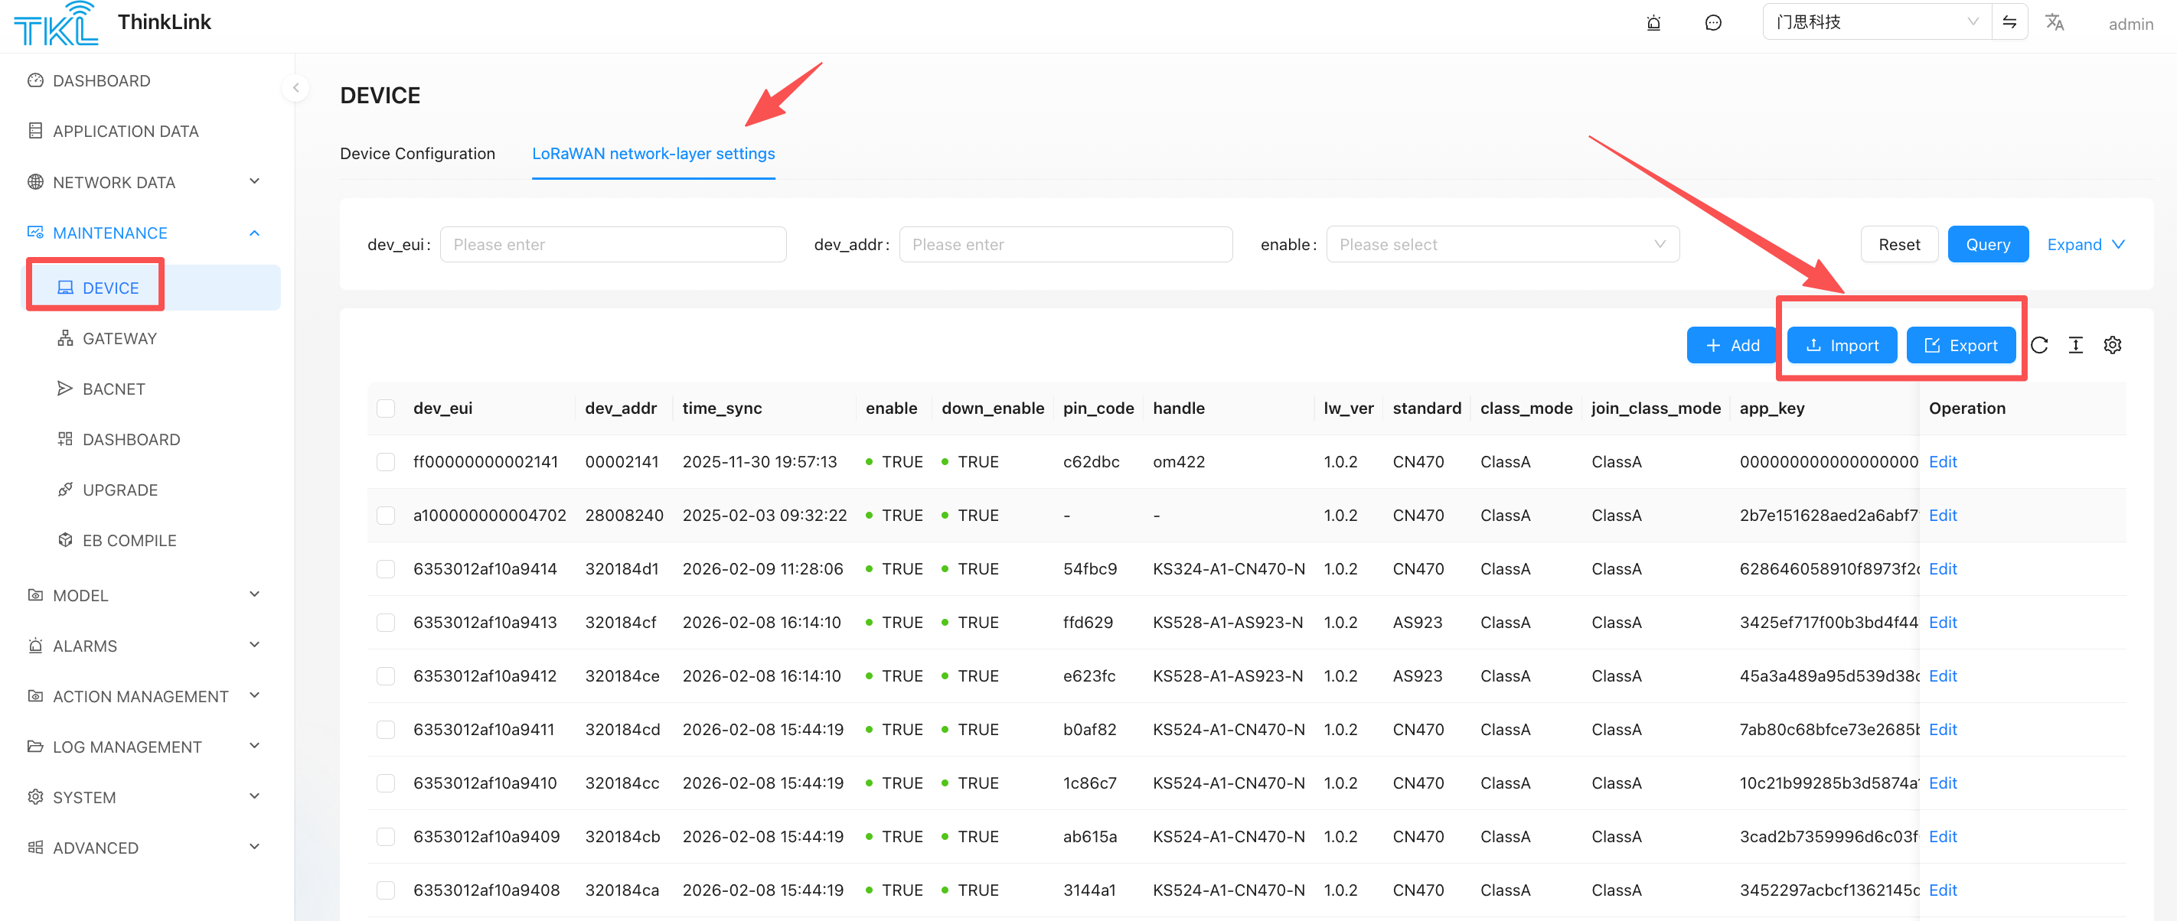This screenshot has width=2177, height=921.
Task: Select the row checkbox for 6353012af10a9413
Action: click(387, 622)
